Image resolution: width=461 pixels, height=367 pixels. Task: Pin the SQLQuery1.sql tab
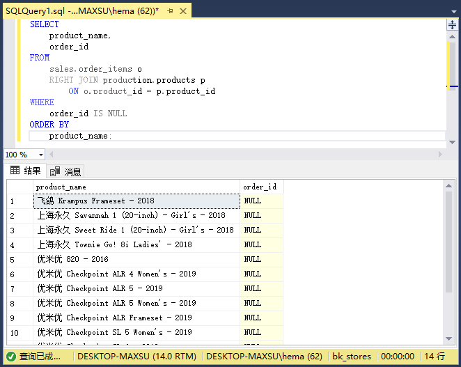coord(170,11)
